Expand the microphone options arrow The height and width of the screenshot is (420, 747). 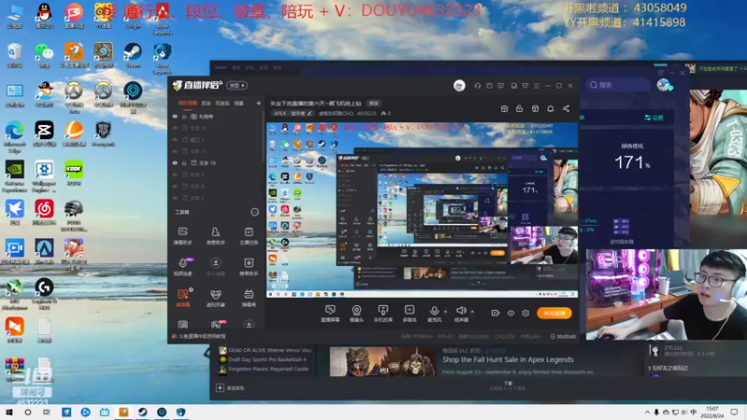point(445,312)
